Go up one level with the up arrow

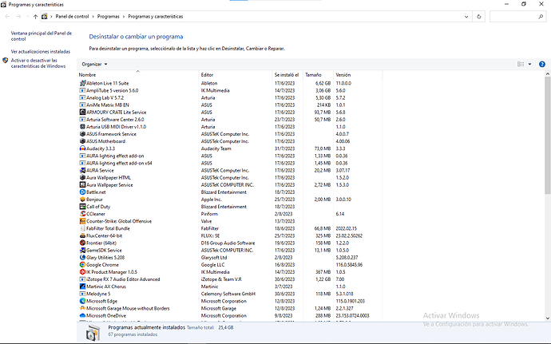pos(35,17)
